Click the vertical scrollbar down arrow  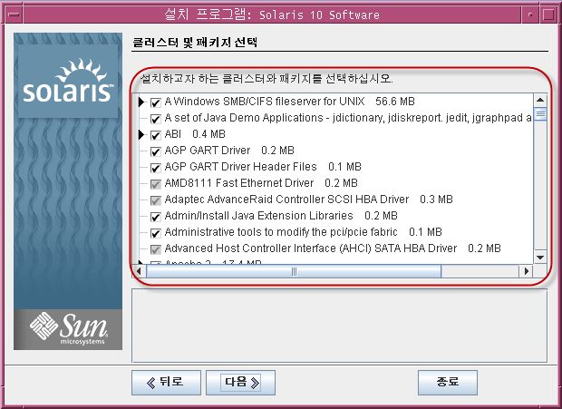[x=540, y=258]
